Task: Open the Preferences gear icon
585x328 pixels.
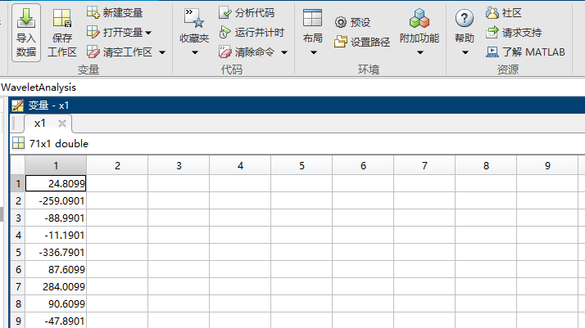Action: [341, 22]
